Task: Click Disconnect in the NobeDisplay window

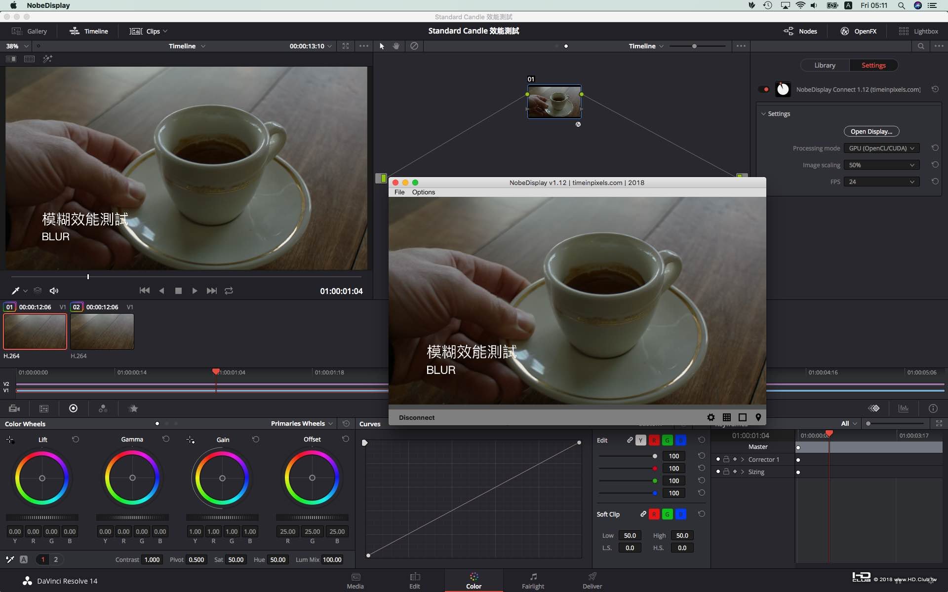Action: coord(416,417)
